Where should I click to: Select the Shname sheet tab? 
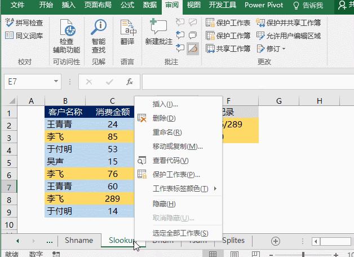79,240
